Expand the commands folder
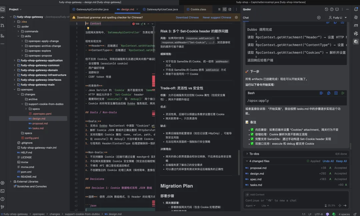 tap(18, 31)
